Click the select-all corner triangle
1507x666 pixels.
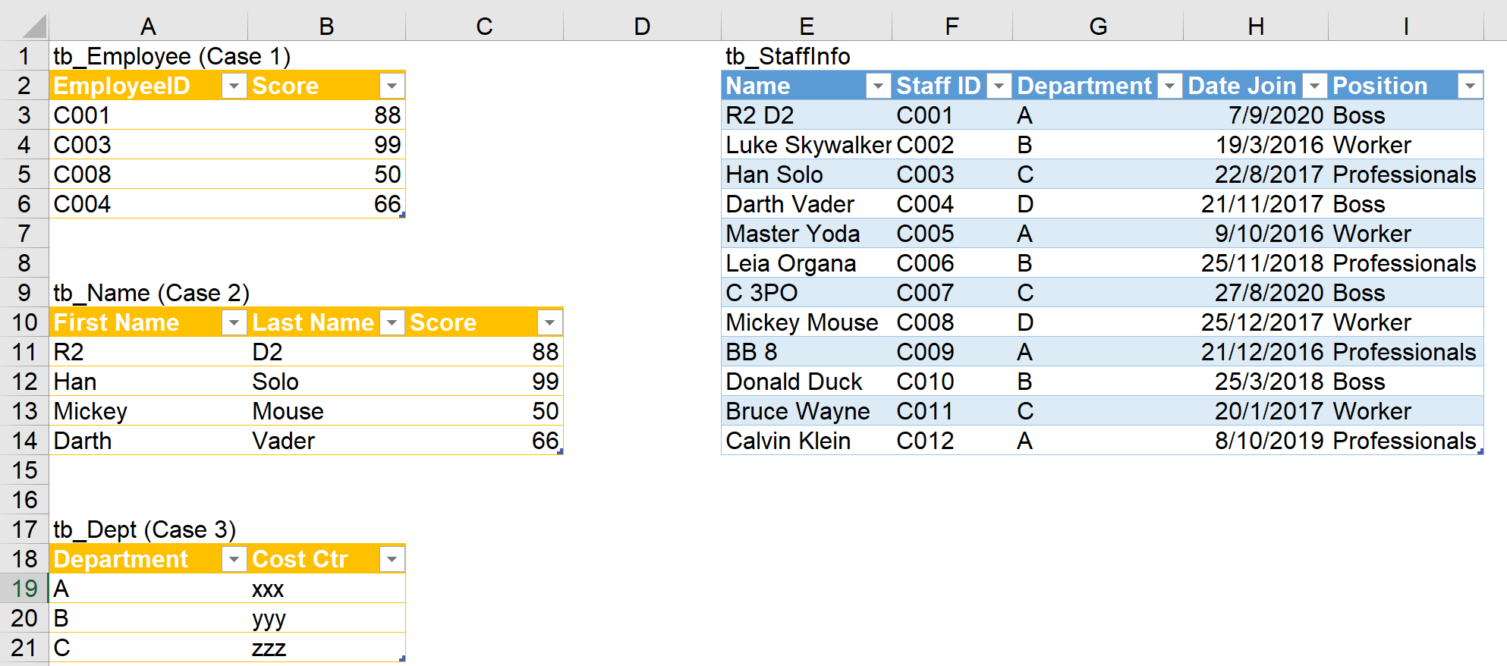[x=34, y=27]
